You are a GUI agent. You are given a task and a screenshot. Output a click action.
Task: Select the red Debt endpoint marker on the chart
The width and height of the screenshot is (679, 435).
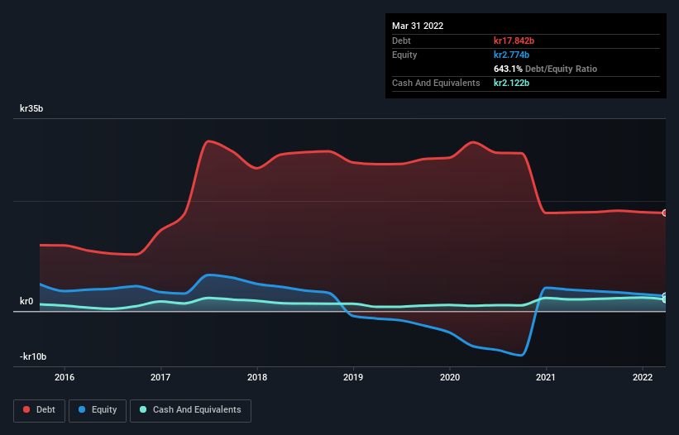[665, 213]
